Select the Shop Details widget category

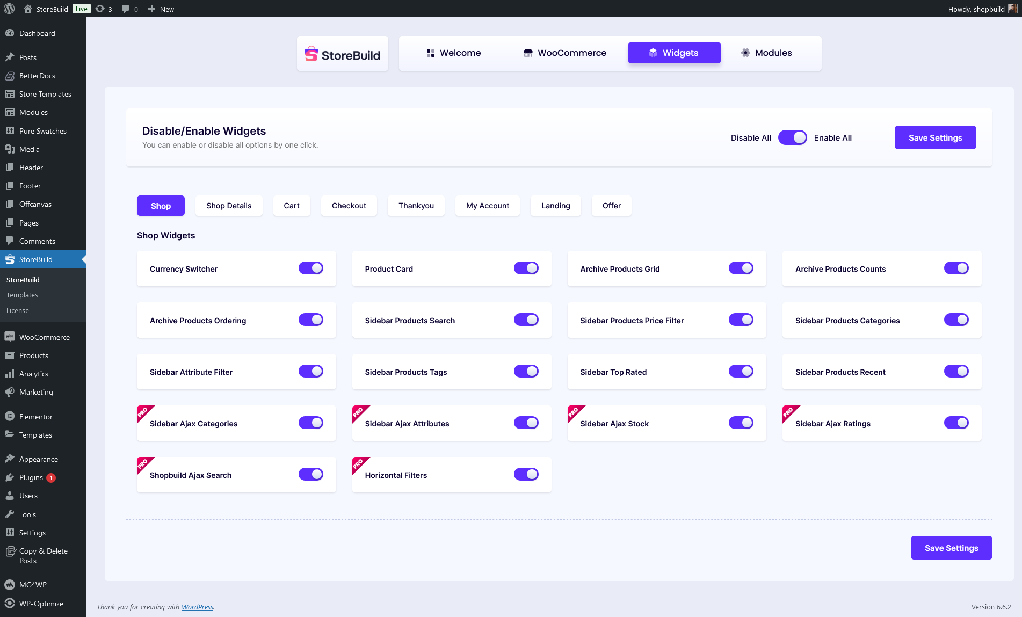pos(229,206)
